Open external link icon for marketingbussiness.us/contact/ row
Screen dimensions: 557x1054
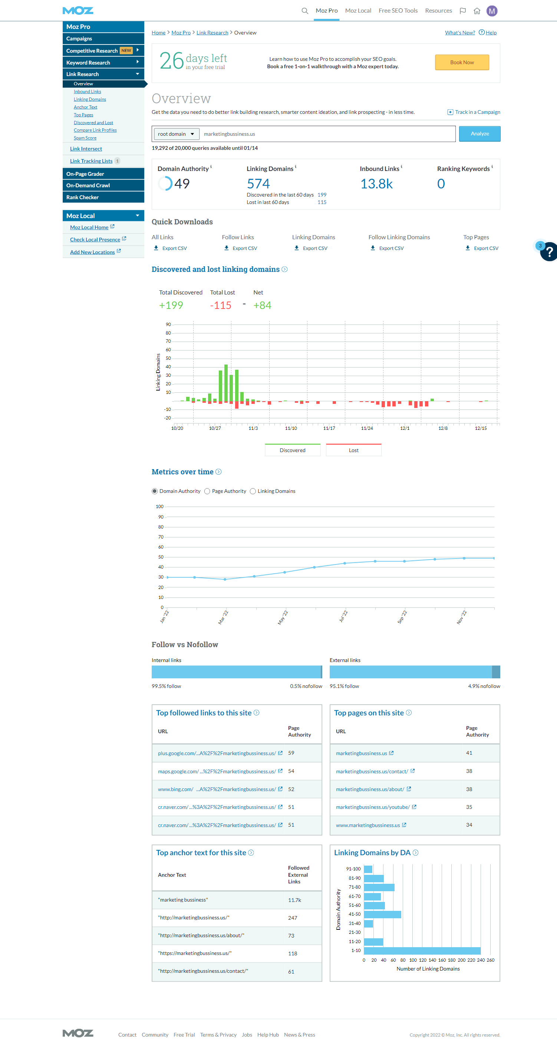click(x=412, y=771)
